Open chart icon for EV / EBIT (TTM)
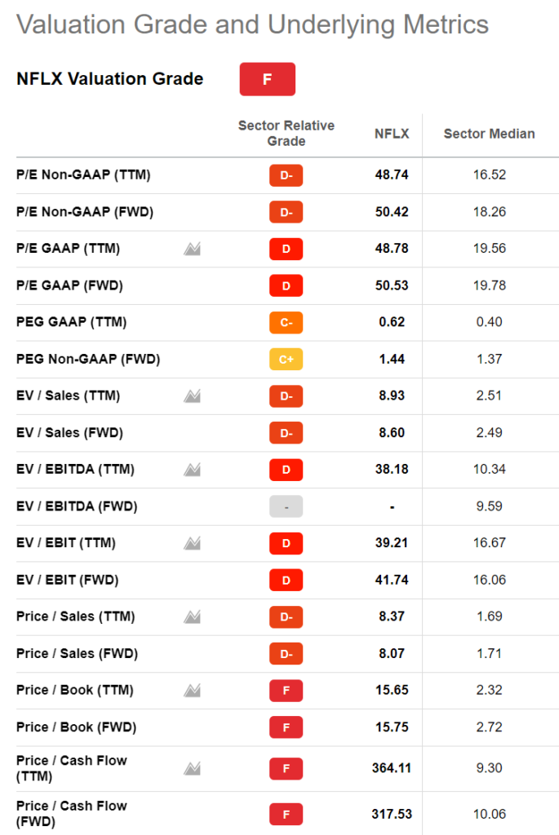 coord(192,543)
